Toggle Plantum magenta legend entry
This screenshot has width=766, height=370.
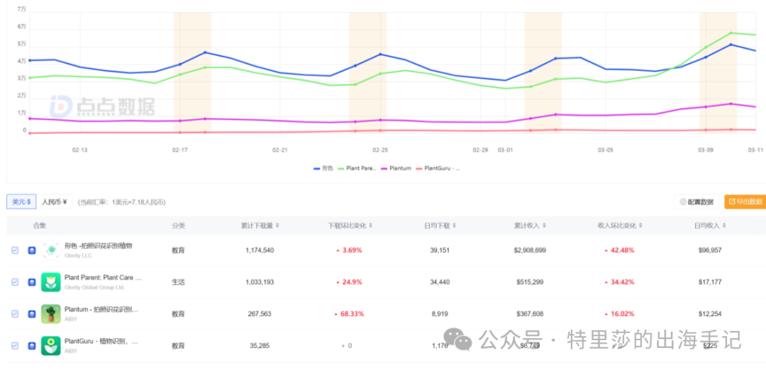click(x=396, y=169)
